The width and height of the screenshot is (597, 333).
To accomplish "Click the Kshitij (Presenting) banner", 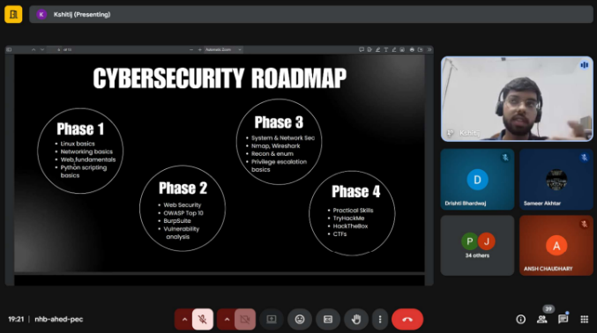I will coord(311,14).
